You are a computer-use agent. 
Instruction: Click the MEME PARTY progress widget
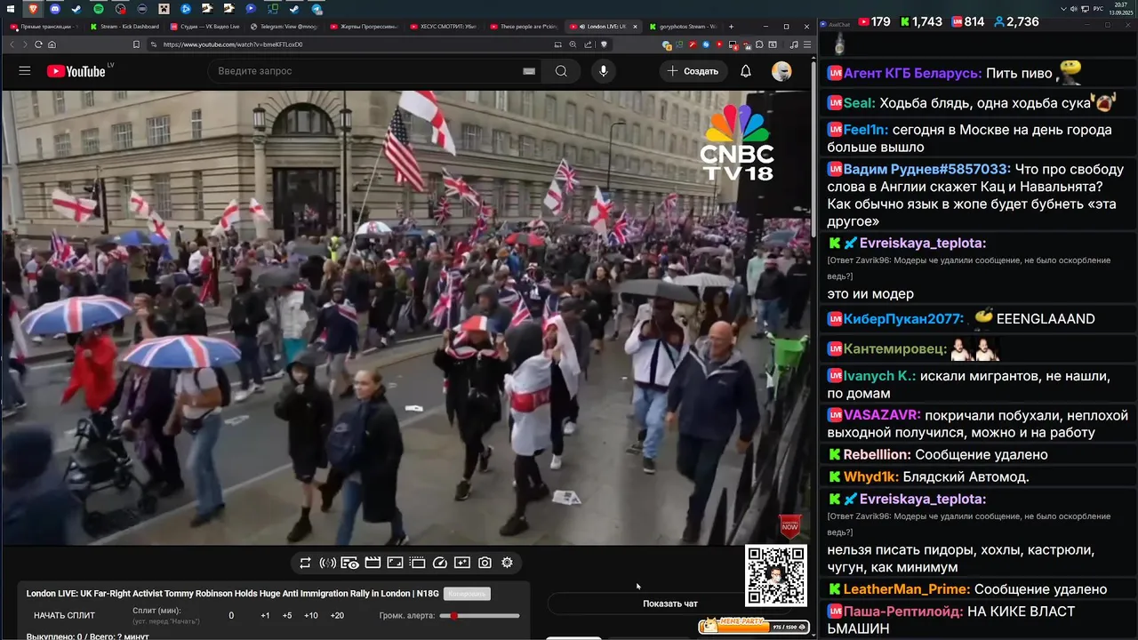(754, 627)
